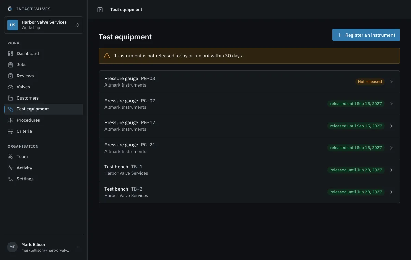Click the Team people icon

click(10, 157)
